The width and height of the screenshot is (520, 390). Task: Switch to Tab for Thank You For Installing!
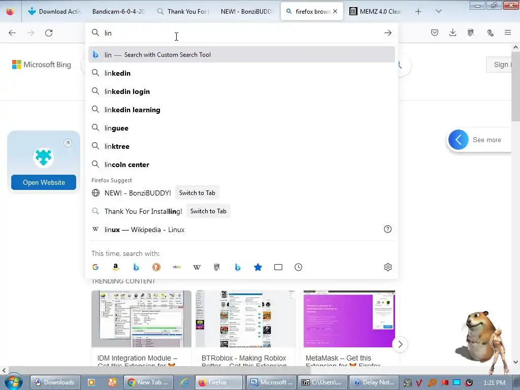tap(208, 211)
